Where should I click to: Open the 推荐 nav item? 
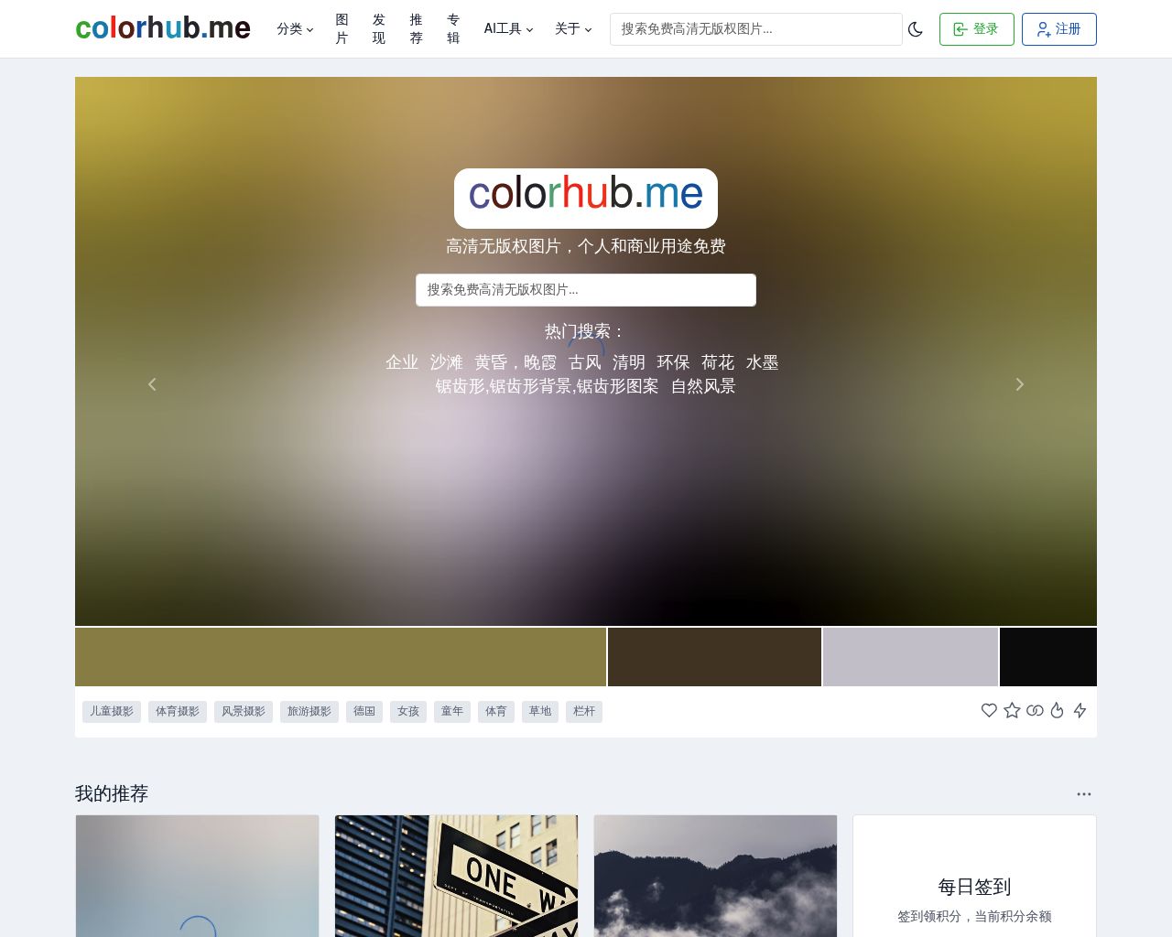click(416, 29)
